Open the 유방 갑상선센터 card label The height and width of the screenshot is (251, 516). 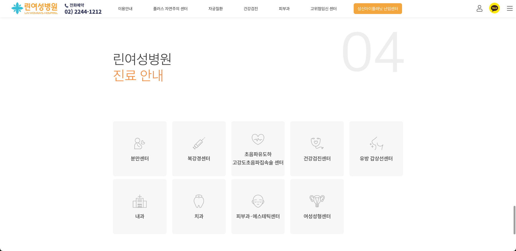point(376,159)
